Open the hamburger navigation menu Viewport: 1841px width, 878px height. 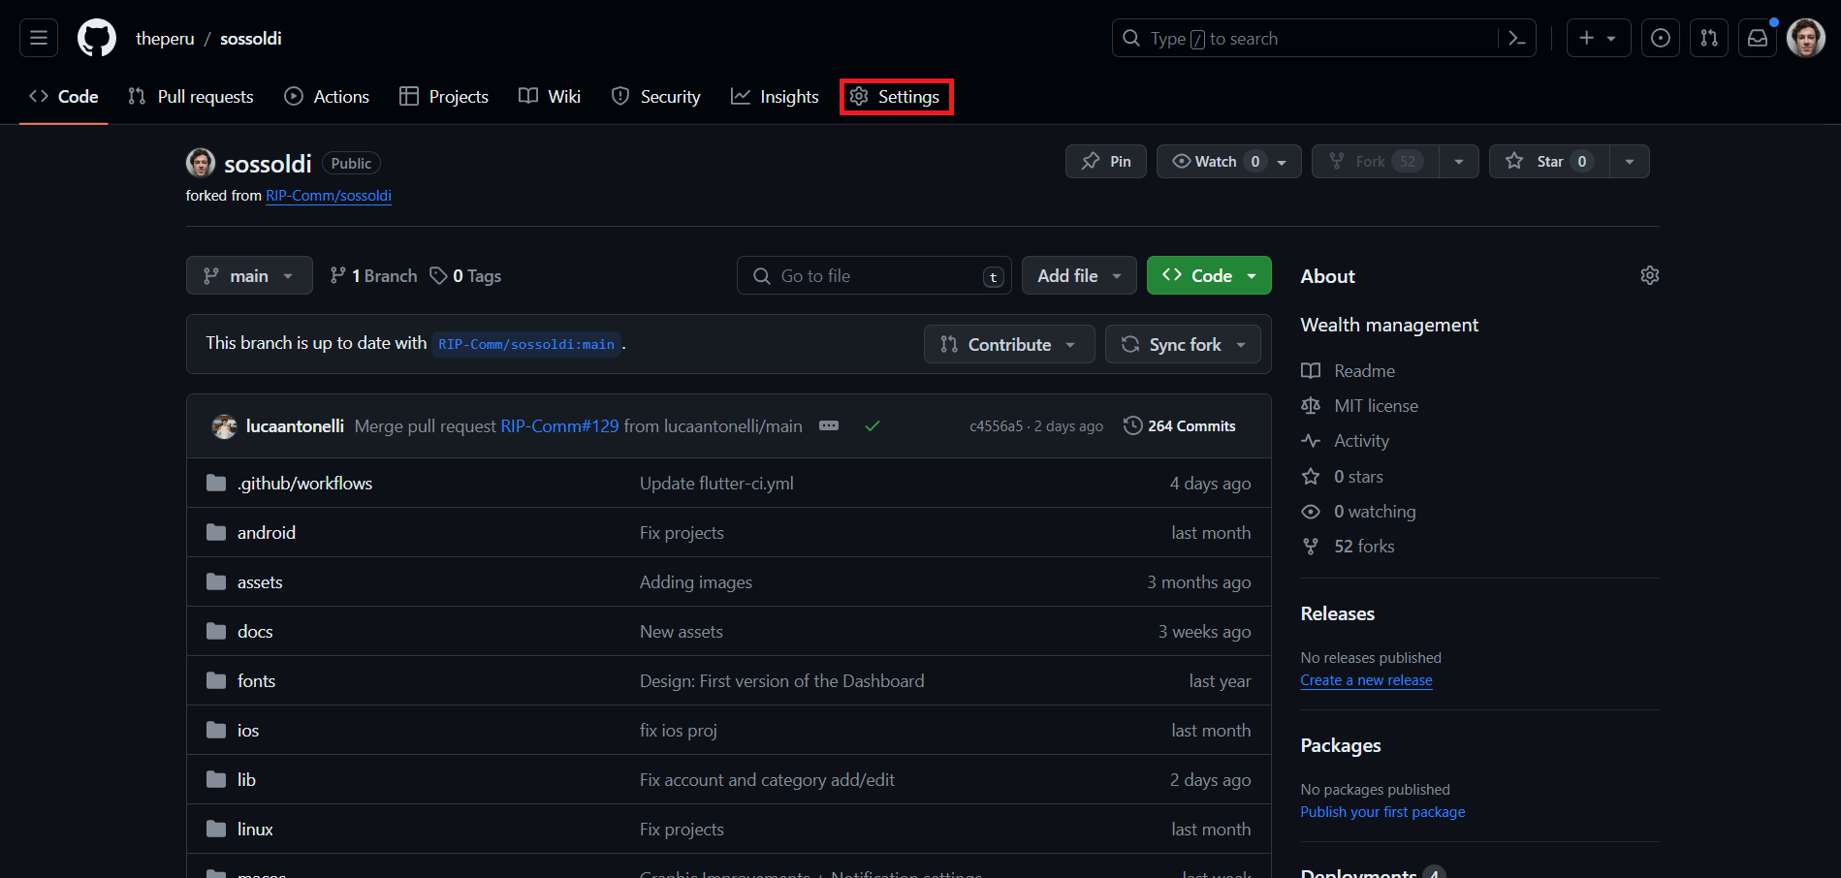(x=39, y=38)
